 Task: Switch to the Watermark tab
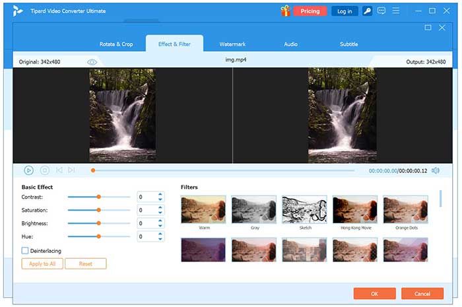pyautogui.click(x=232, y=44)
